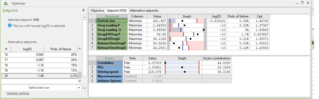
Task: Select alternative setpoint row 18
Action: click(x=40, y=65)
